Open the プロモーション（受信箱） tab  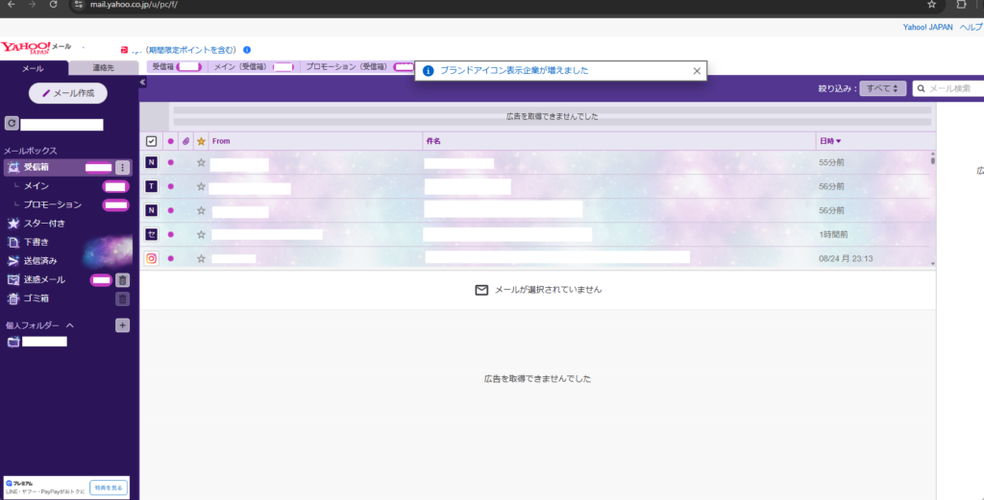click(359, 66)
